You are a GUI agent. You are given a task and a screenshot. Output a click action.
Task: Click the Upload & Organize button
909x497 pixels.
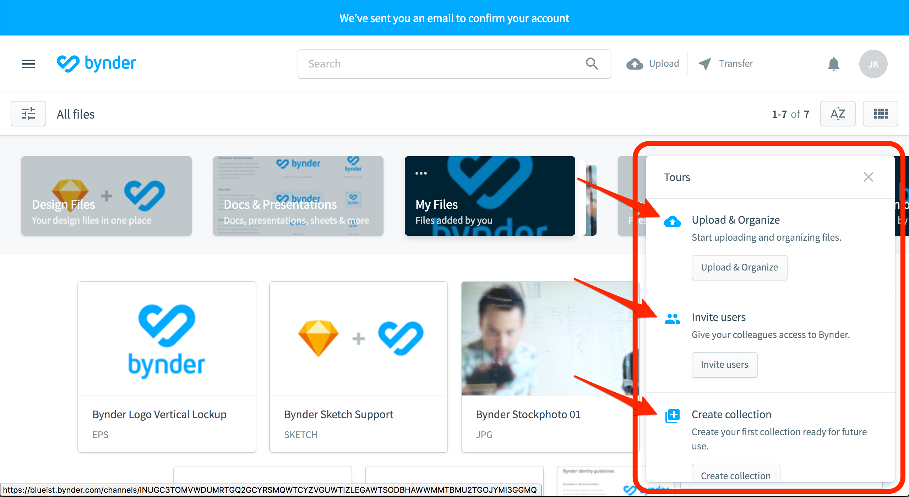tap(739, 267)
